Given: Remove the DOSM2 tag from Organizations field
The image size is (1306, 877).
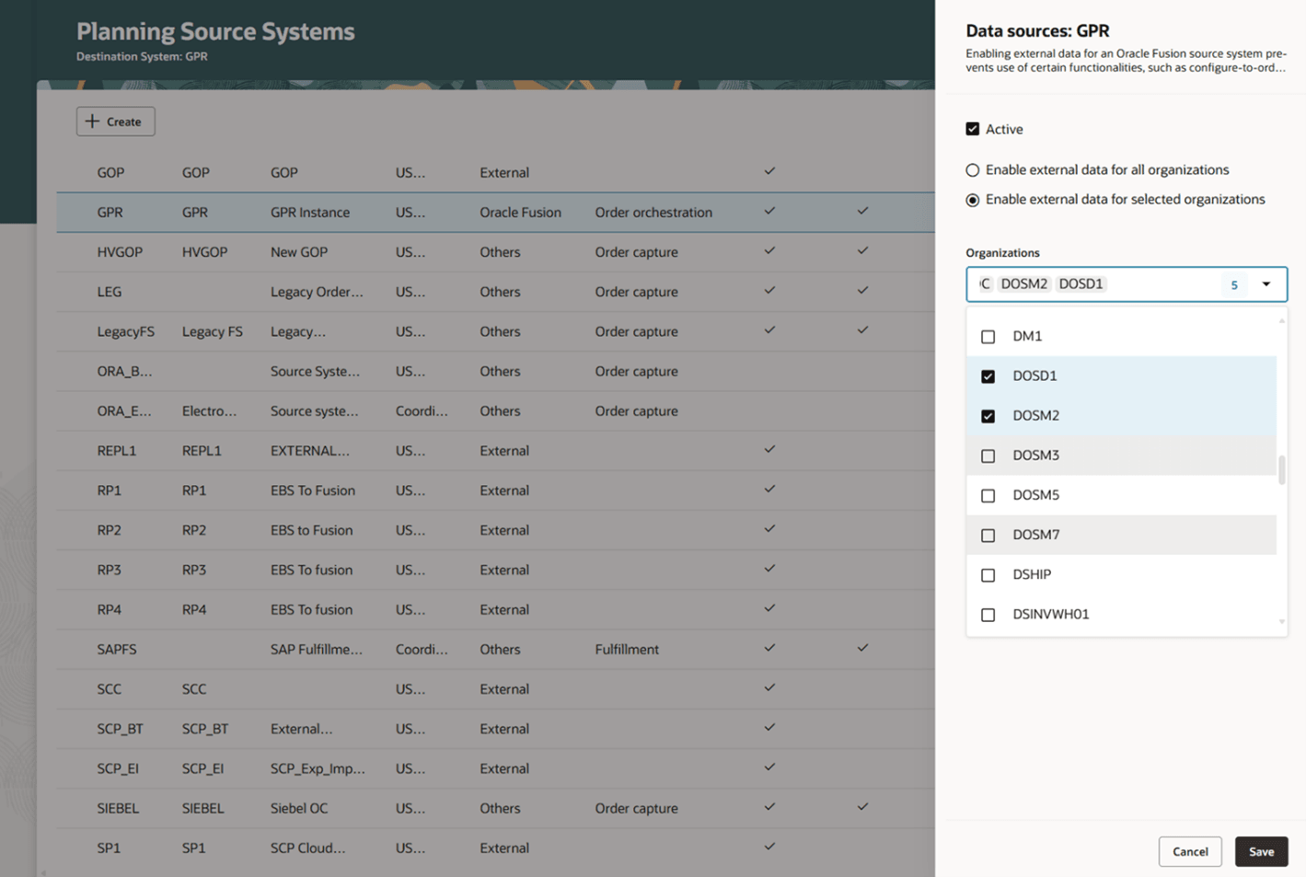Looking at the screenshot, I should [x=1024, y=283].
